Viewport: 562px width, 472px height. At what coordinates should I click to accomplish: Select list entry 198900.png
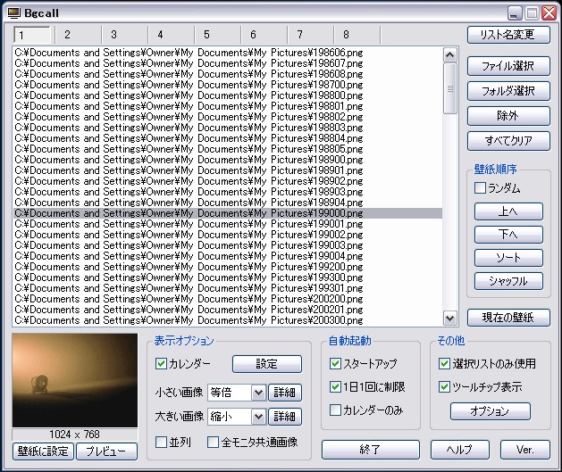point(228,160)
